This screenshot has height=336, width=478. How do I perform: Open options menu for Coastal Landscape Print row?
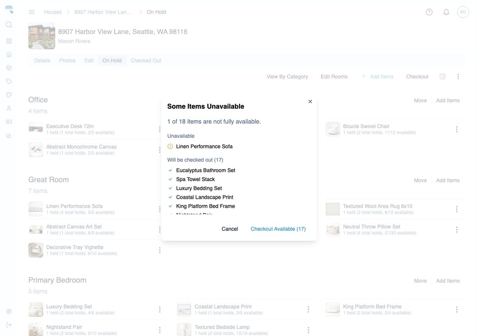click(308, 309)
